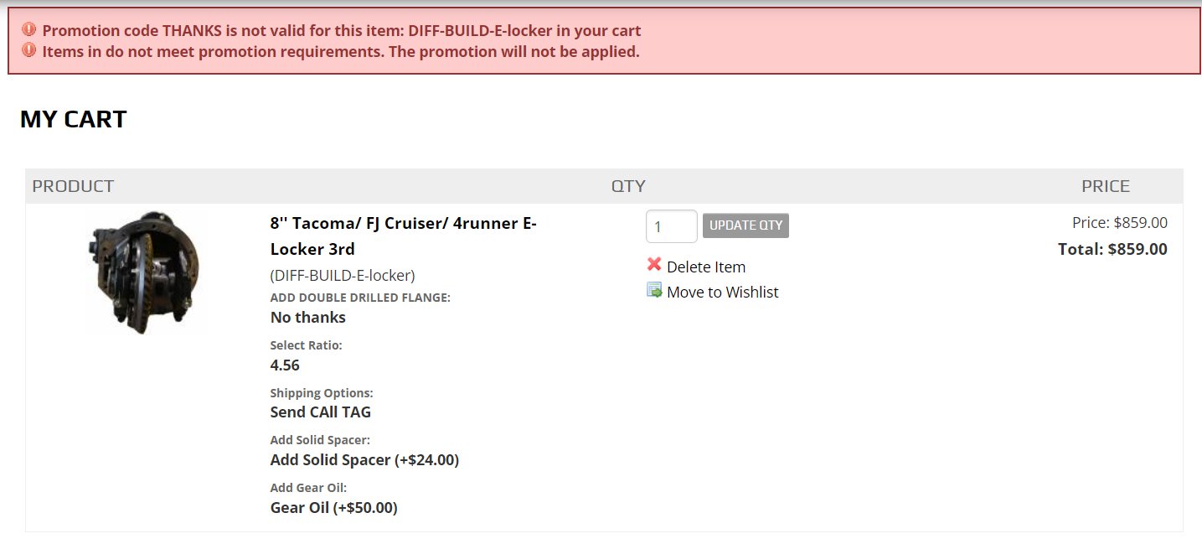This screenshot has width=1202, height=544.
Task: Open the 8'' Tacoma E-Locker 3rd product title
Action: coord(403,236)
